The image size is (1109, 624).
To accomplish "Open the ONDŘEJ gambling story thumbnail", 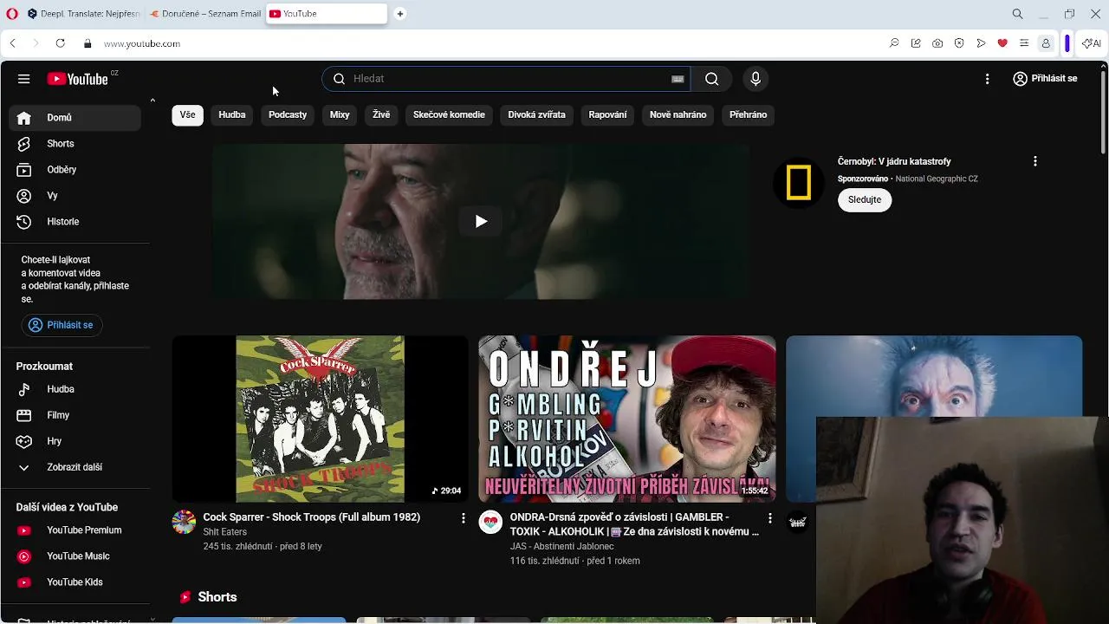I will point(626,419).
